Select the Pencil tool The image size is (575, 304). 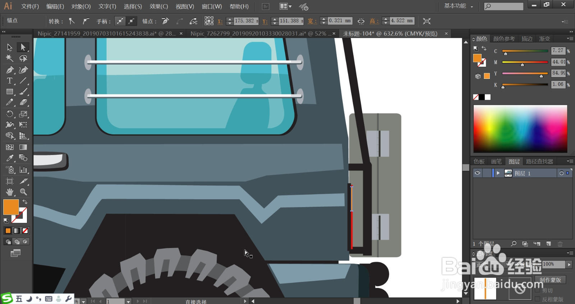[x=10, y=102]
